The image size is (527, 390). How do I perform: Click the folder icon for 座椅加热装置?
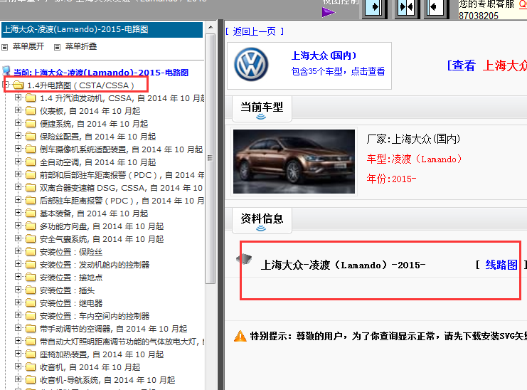pyautogui.click(x=31, y=354)
